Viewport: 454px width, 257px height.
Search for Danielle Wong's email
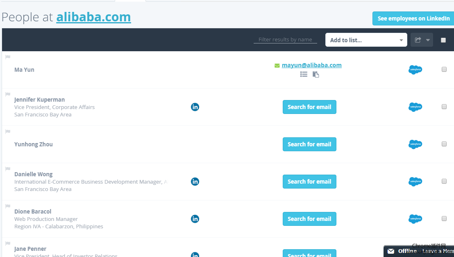tap(309, 182)
